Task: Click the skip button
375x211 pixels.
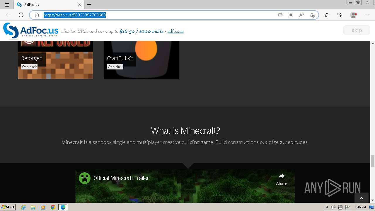Action: [x=357, y=30]
